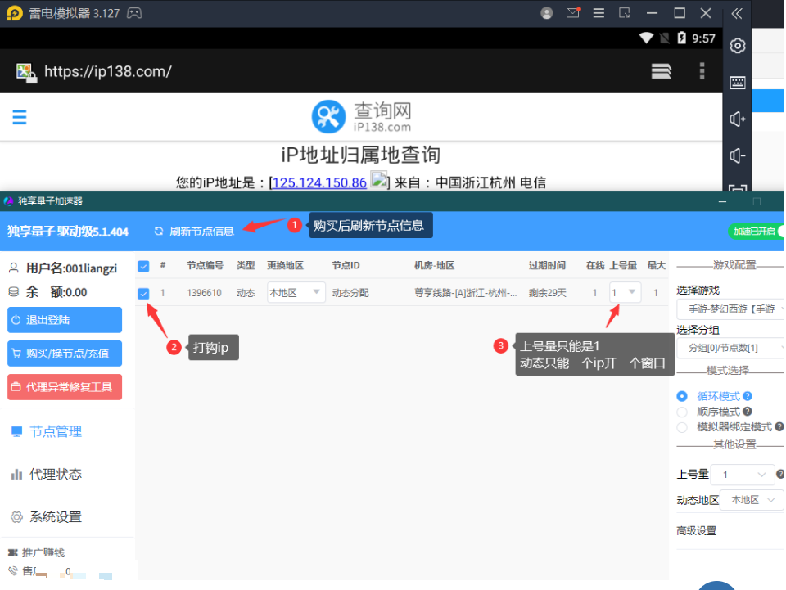Toggle the checkbox for node 1396610
This screenshot has height=590, width=786.
tap(143, 293)
